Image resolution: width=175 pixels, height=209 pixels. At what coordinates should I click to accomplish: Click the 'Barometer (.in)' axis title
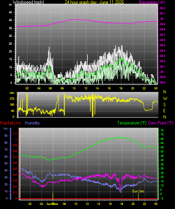152,2
